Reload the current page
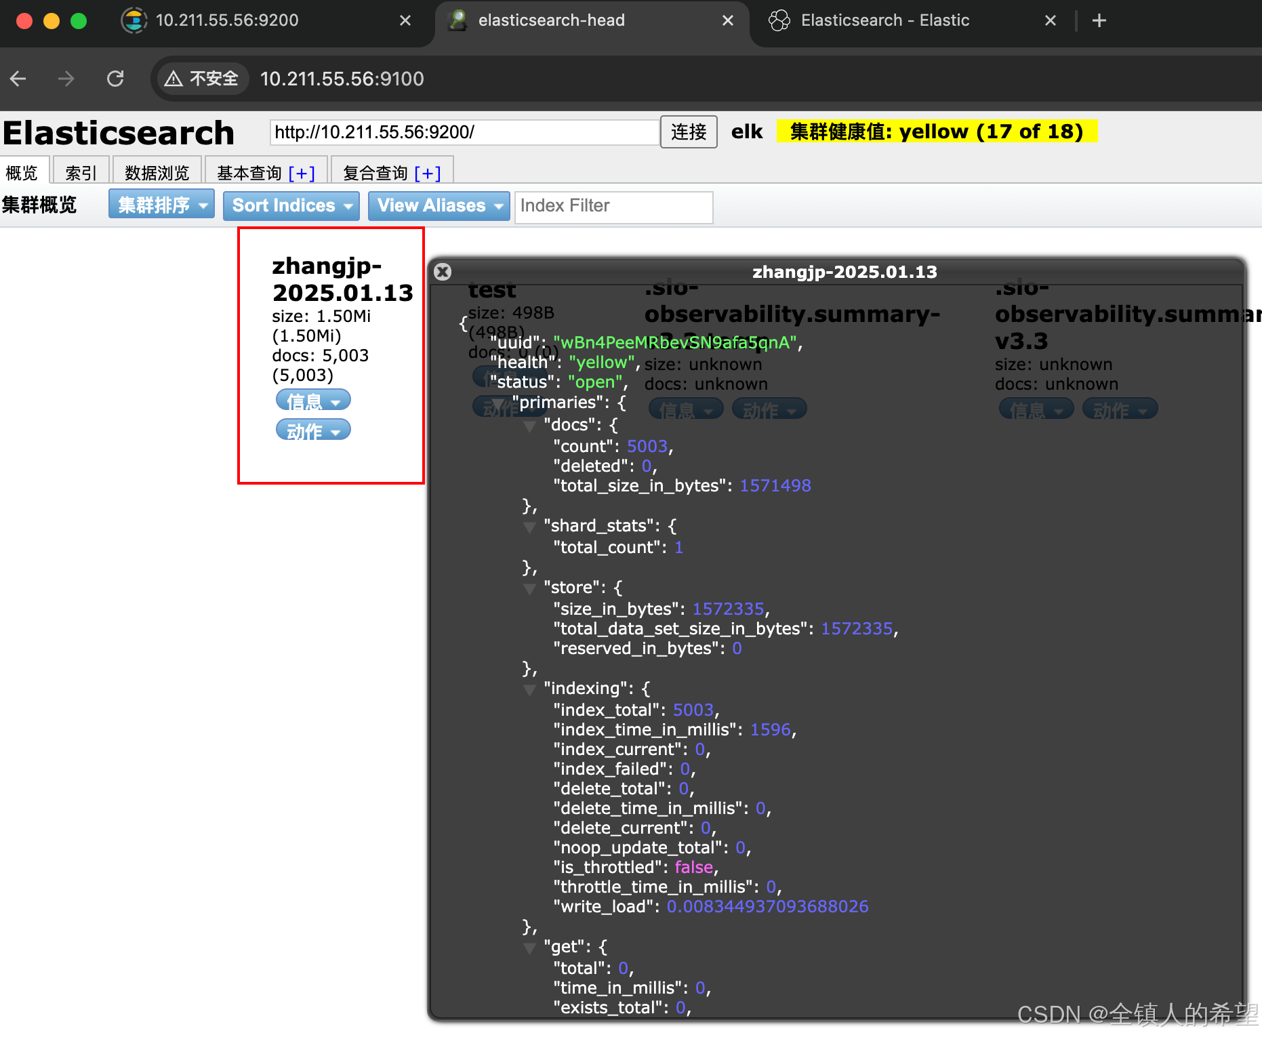 coord(115,79)
